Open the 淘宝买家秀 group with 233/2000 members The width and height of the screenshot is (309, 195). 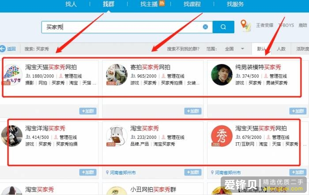[x=144, y=129]
